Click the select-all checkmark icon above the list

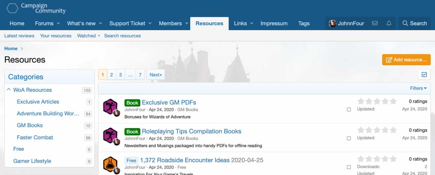pyautogui.click(x=424, y=75)
